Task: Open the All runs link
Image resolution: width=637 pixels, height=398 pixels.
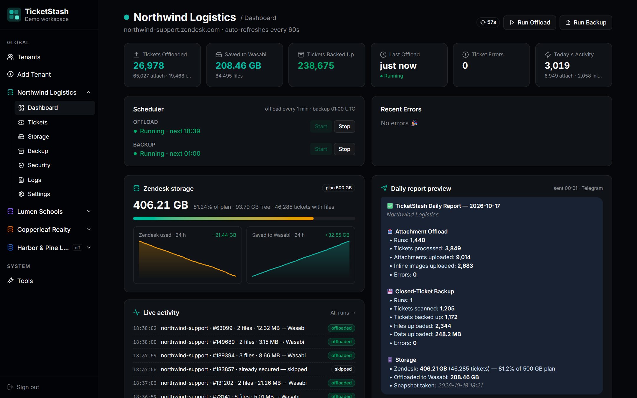Action: coord(343,313)
